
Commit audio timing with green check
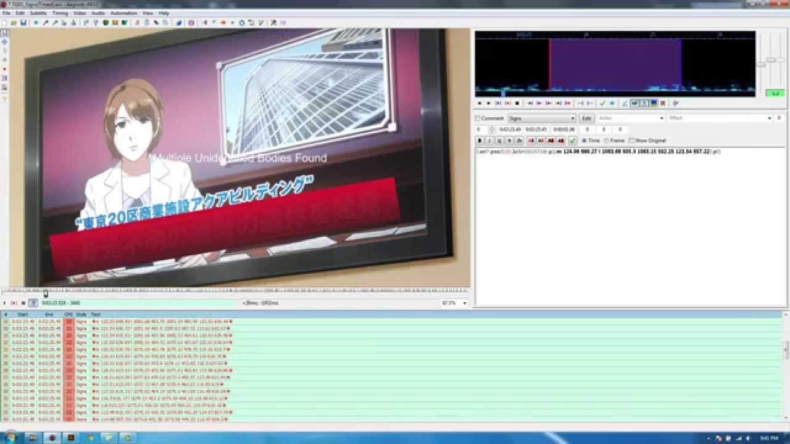pyautogui.click(x=603, y=103)
